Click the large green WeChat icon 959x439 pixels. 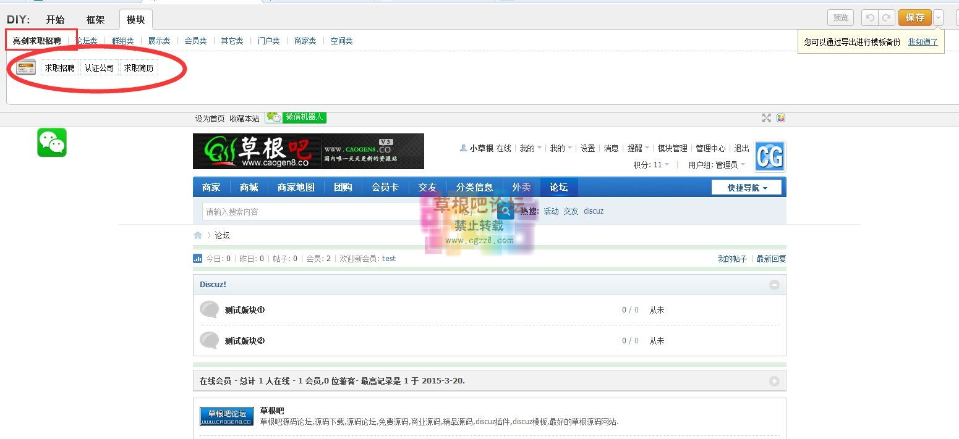tap(52, 143)
